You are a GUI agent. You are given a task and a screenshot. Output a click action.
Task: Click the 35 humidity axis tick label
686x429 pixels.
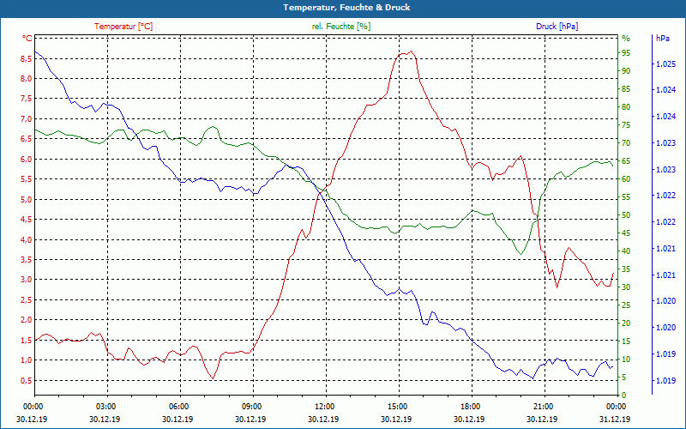coord(626,269)
